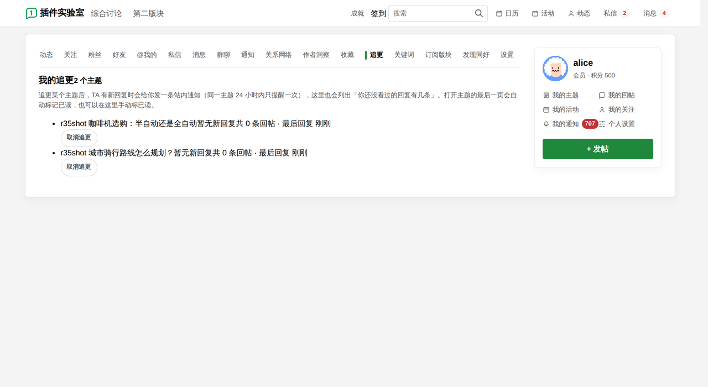The image size is (708, 387).
Task: Switch to the 私信 profile tab
Action: point(174,55)
